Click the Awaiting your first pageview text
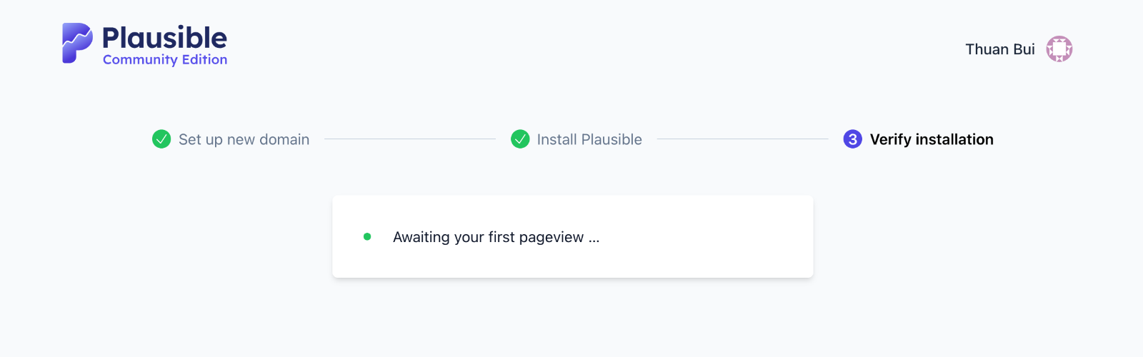This screenshot has width=1143, height=357. 488,237
